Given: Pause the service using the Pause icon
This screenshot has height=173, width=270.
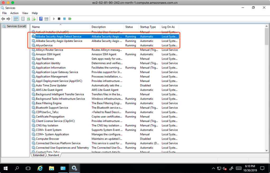Looking at the screenshot, I should pos(64,19).
